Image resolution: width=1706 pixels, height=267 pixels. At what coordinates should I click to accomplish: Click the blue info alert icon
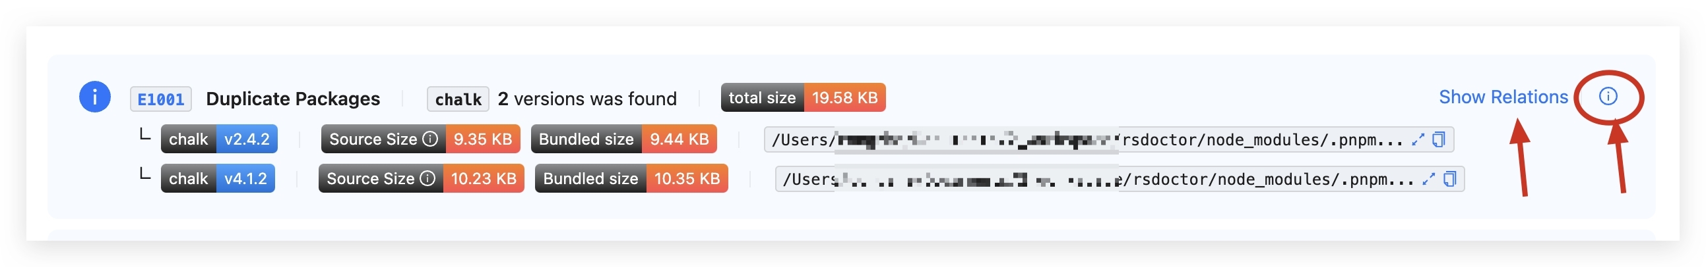(95, 98)
